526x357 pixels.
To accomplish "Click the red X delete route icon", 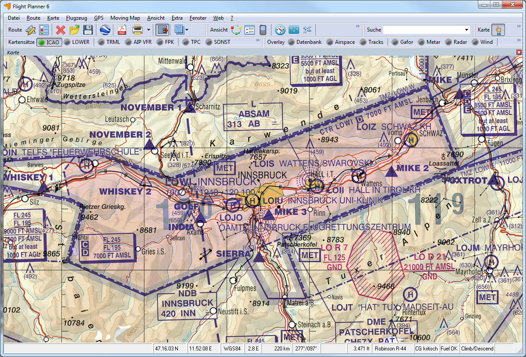I will click(x=61, y=30).
